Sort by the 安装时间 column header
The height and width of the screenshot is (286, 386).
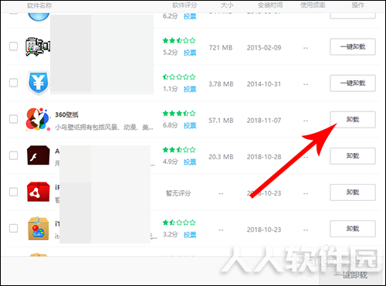click(270, 5)
